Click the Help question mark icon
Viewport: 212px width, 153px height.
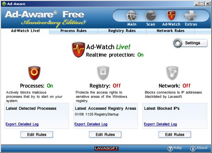point(170,148)
